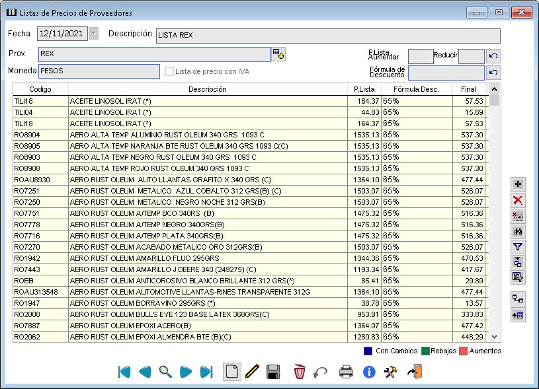Open the supplier lookup button next to Prov.
539x389 pixels.
tap(278, 54)
